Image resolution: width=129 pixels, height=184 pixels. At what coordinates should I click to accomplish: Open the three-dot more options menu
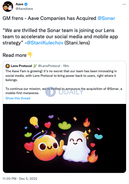point(124,4)
